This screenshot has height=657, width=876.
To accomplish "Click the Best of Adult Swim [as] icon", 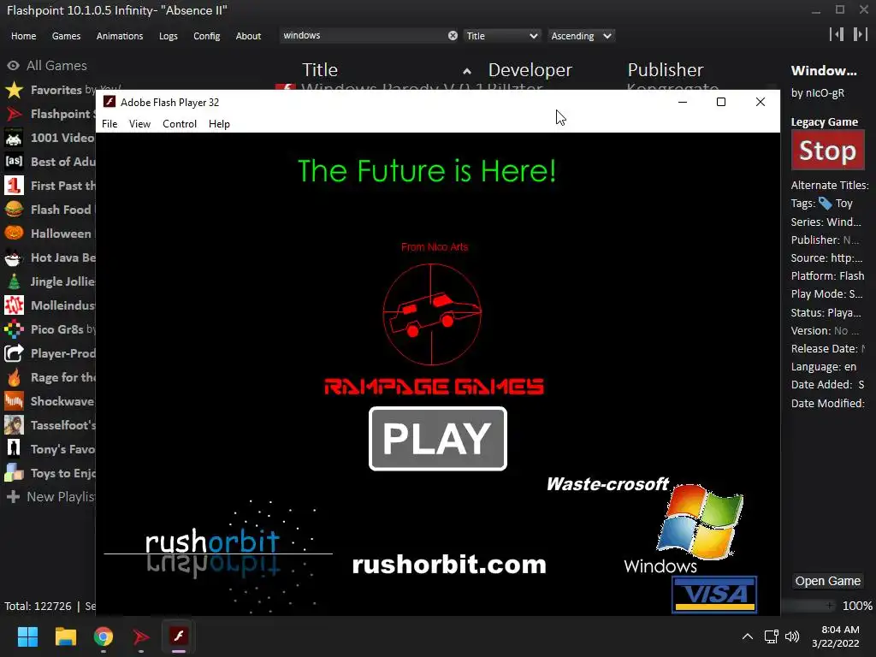I will (14, 162).
